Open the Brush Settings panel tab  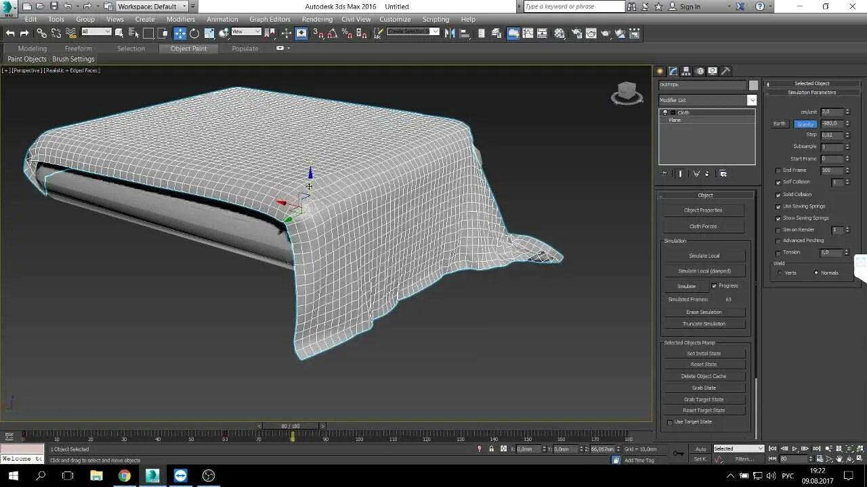tap(73, 60)
